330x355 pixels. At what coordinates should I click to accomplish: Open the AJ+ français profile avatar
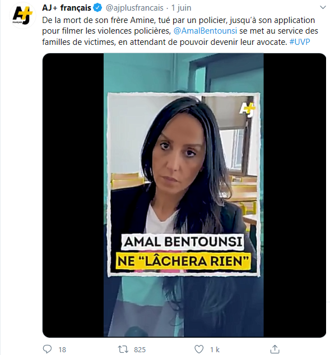(22, 15)
